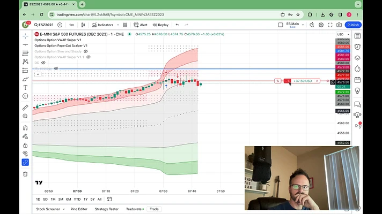
Task: Open the hotlists flame panel
Action: tap(357, 68)
